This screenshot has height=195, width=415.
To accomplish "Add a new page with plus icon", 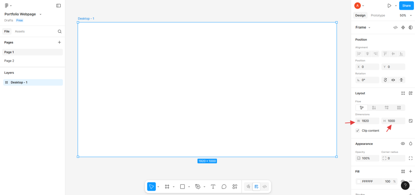I will pyautogui.click(x=60, y=42).
